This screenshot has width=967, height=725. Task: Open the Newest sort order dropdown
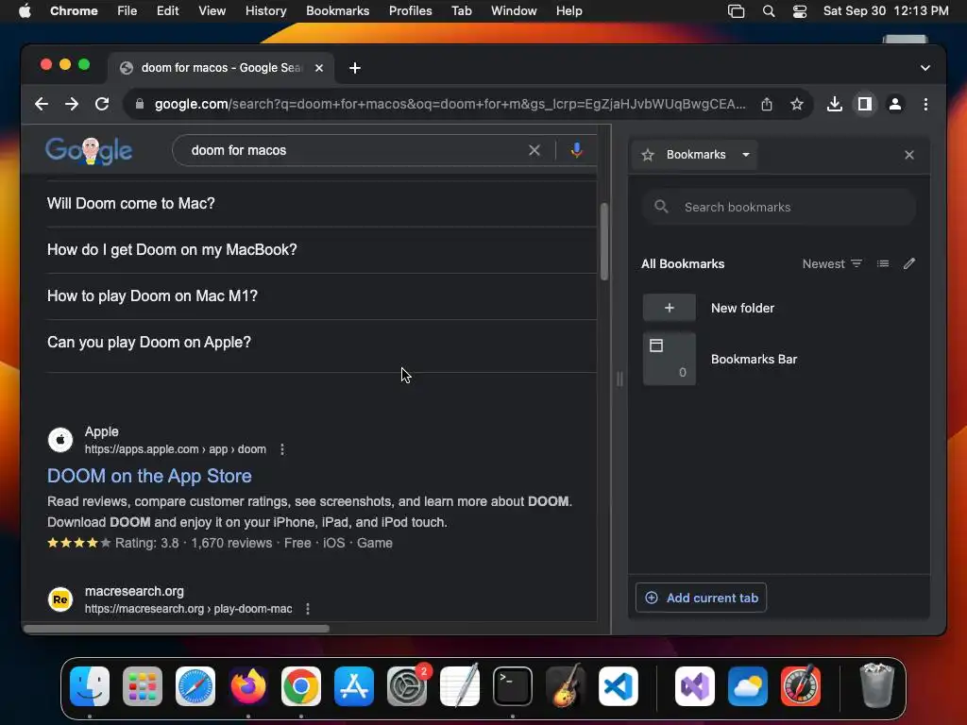click(832, 264)
